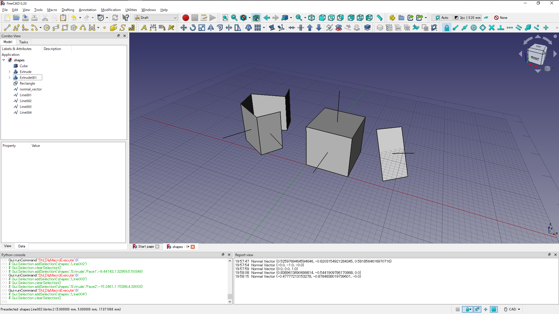Viewport: 559px width, 314px height.
Task: Select the Draft Text tool
Action: point(144,28)
